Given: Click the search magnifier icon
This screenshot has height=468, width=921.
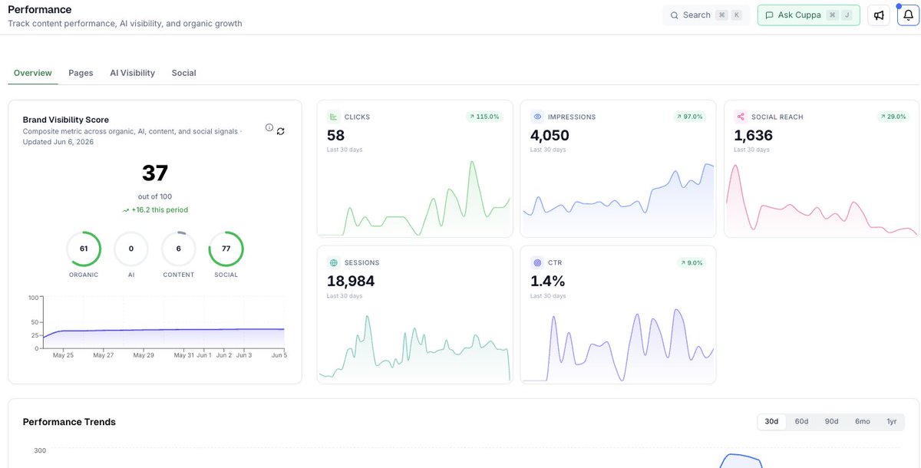Looking at the screenshot, I should [x=675, y=15].
